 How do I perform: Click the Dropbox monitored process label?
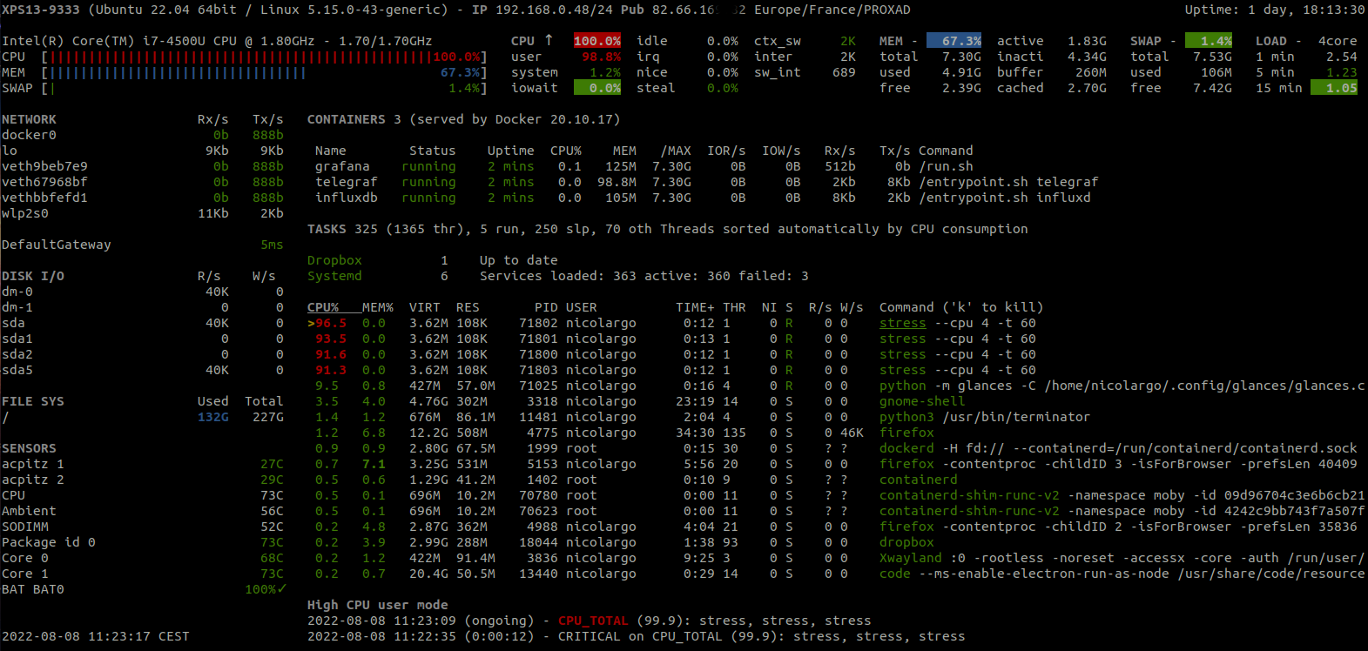pos(334,260)
